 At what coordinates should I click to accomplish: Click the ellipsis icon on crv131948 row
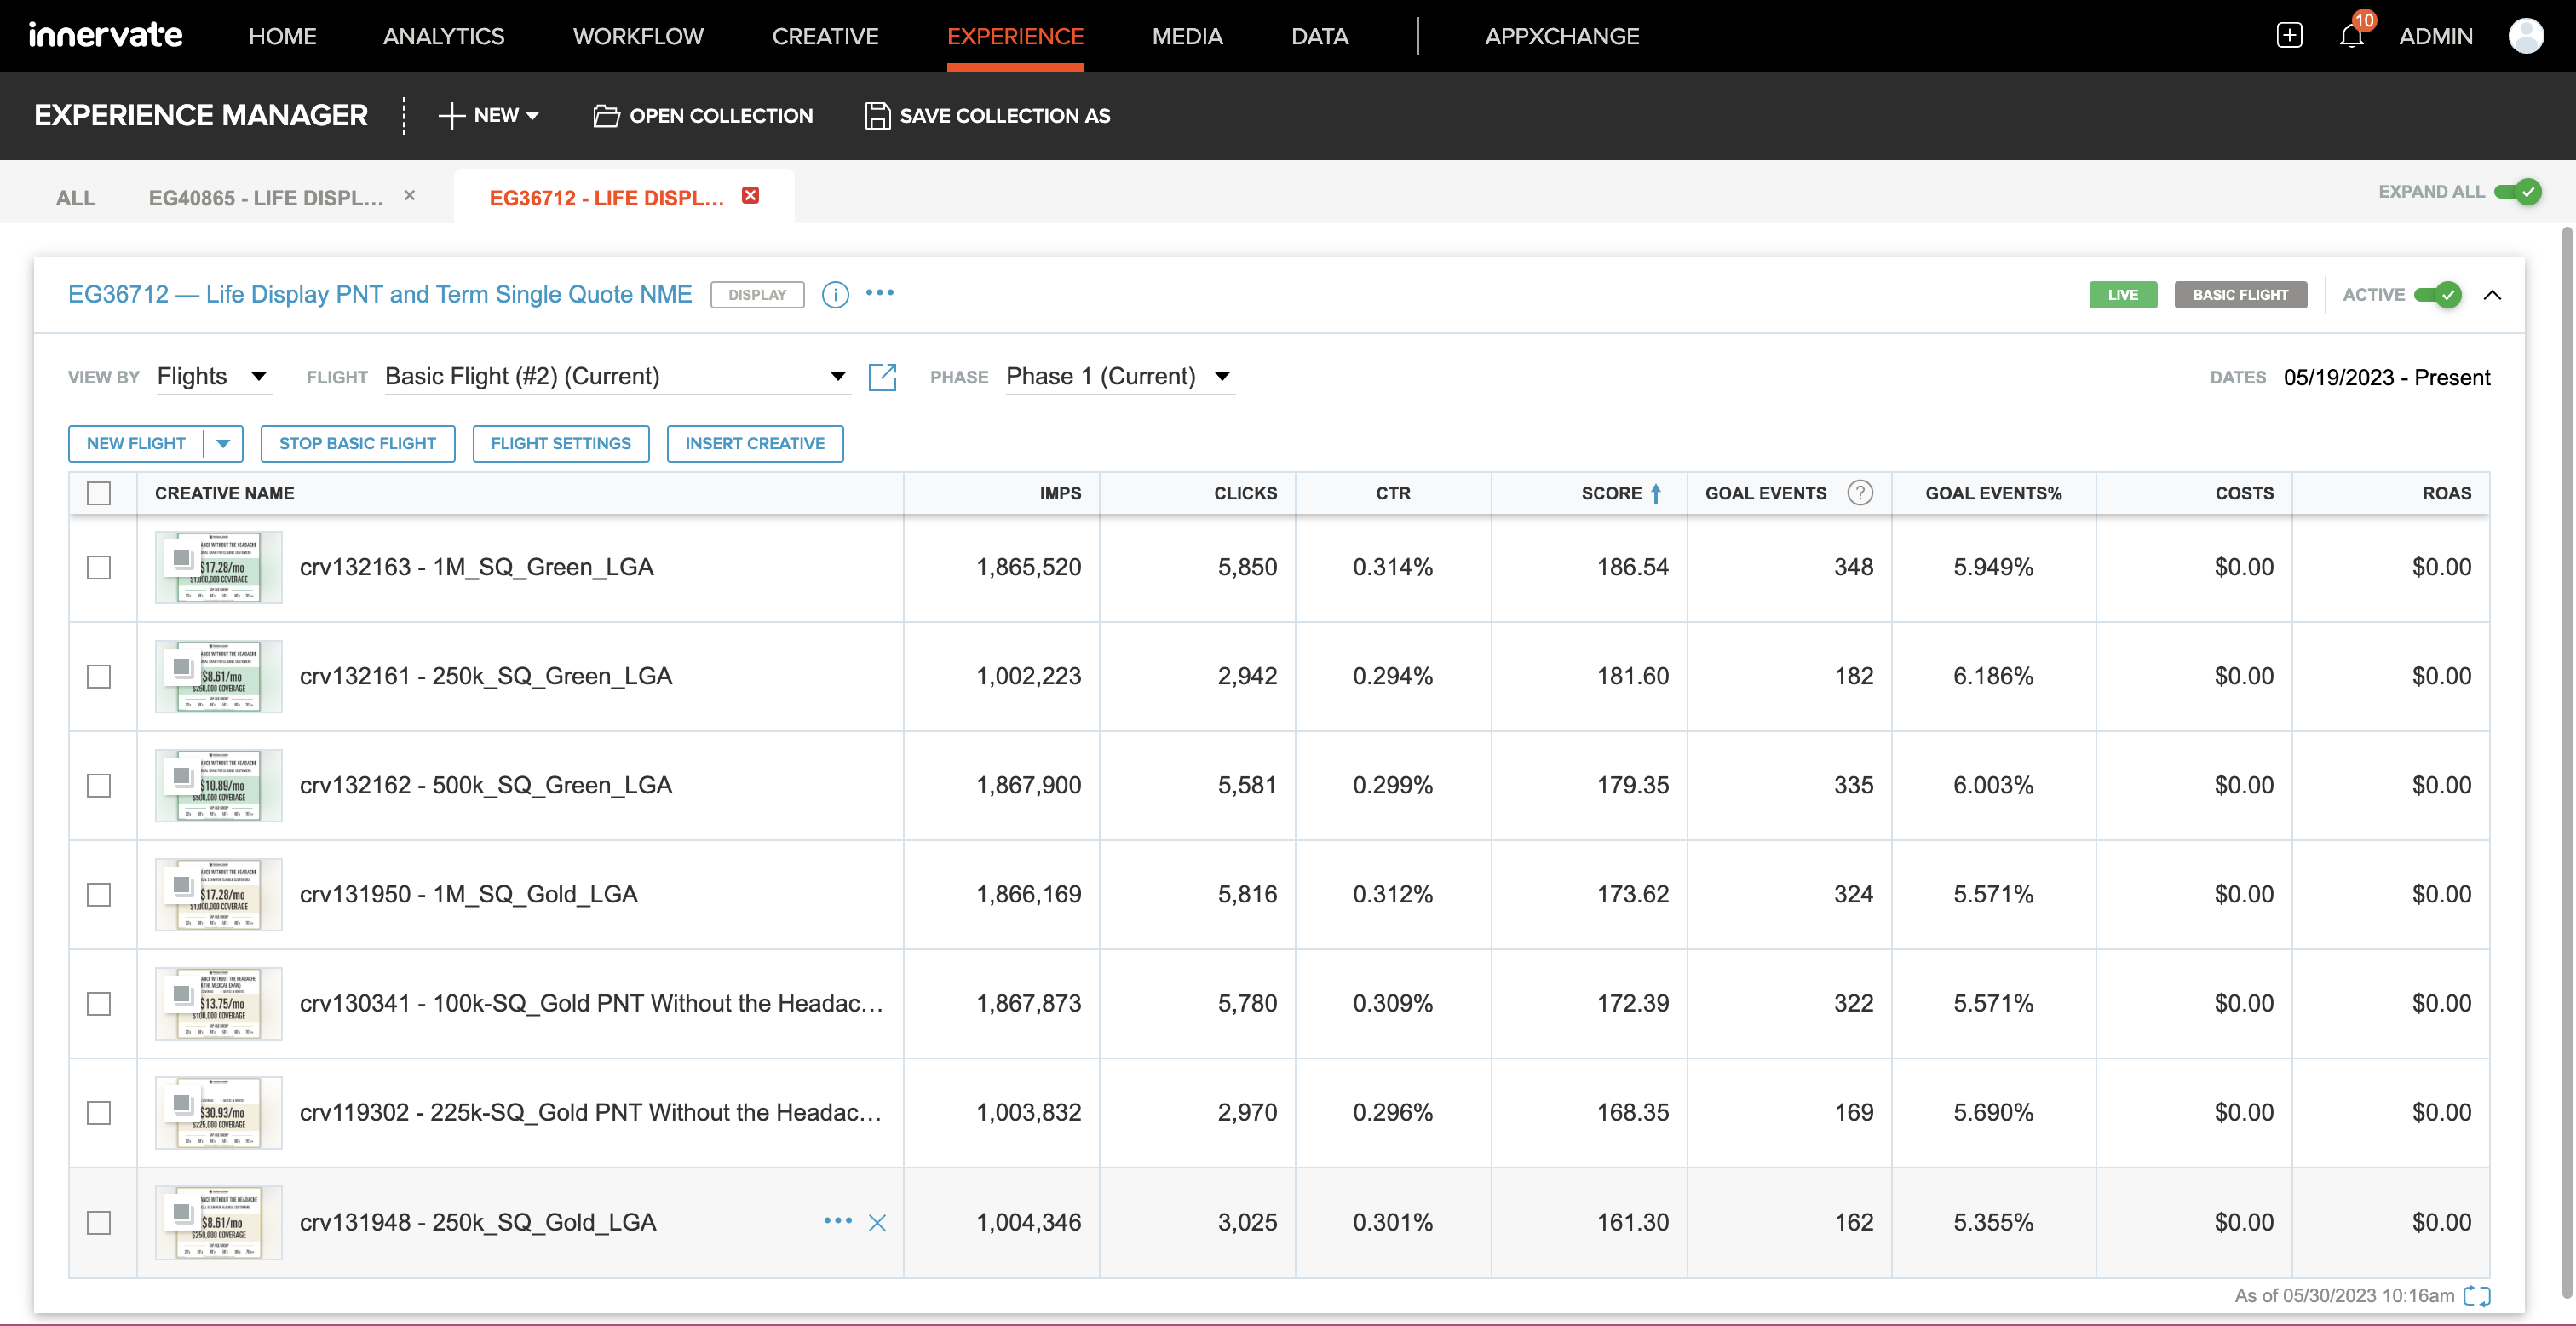click(x=838, y=1219)
